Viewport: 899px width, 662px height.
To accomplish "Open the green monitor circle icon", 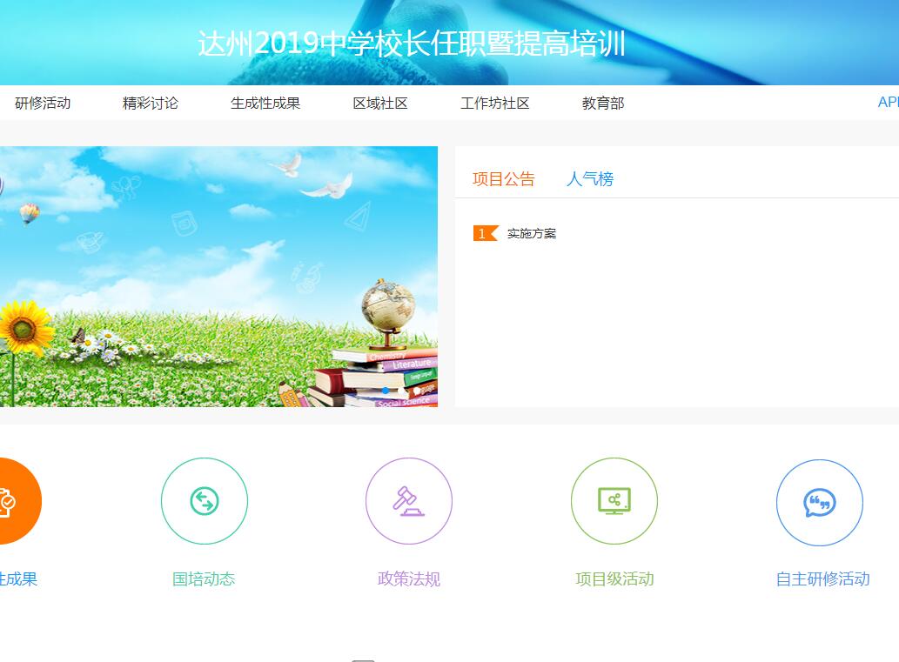I will 614,501.
